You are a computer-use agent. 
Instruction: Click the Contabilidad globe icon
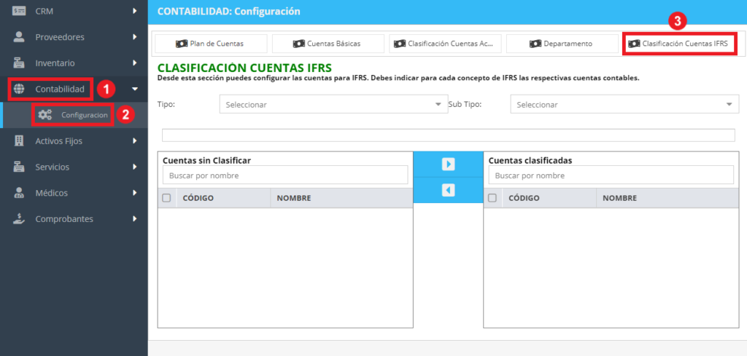[20, 89]
